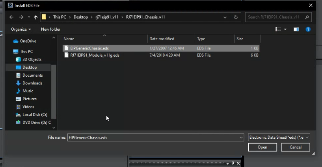The height and width of the screenshot is (167, 322).
Task: Select RJ71EIP91_Module_v11g.eds file
Action: pos(161,55)
